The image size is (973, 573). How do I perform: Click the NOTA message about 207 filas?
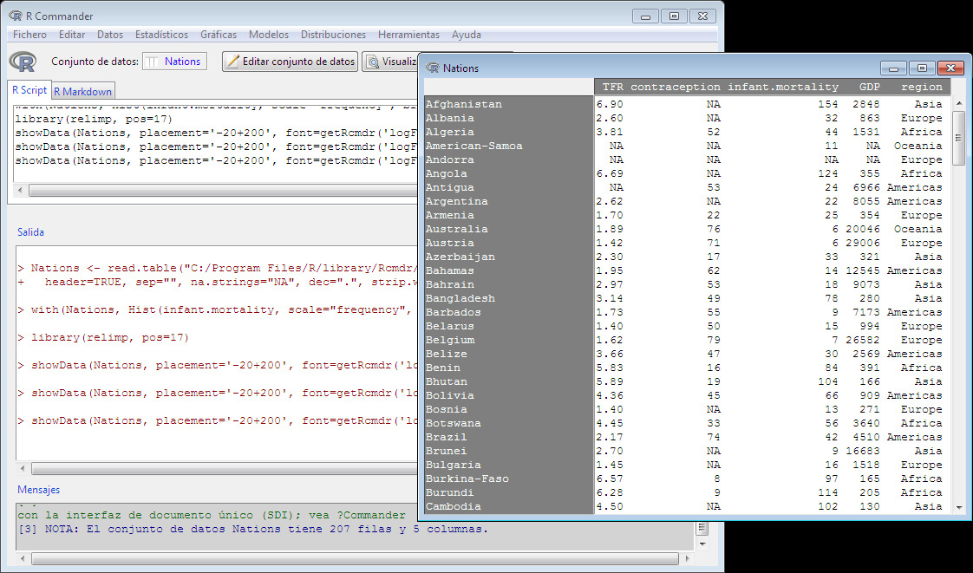click(x=254, y=529)
